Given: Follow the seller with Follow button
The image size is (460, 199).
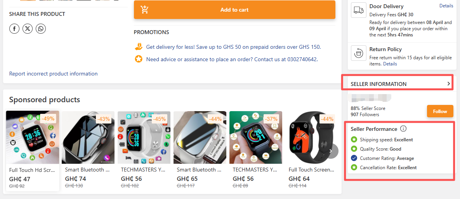Looking at the screenshot, I should tap(440, 111).
